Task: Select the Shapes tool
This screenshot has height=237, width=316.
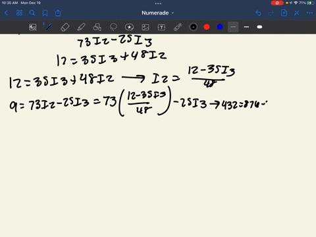Action: (x=97, y=27)
